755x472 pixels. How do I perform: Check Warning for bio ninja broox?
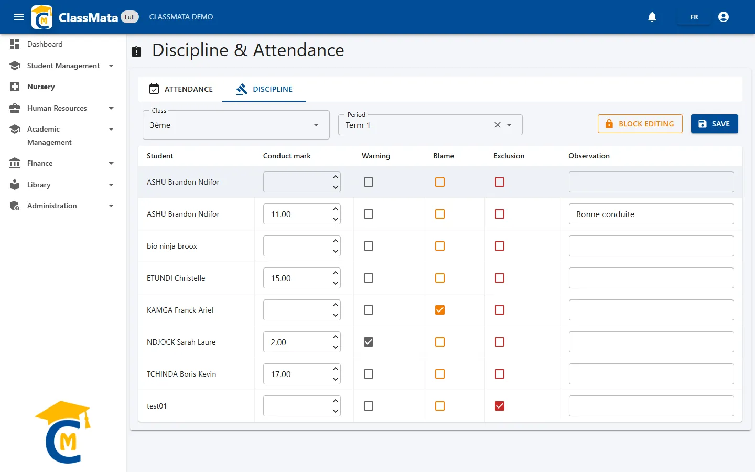(369, 246)
